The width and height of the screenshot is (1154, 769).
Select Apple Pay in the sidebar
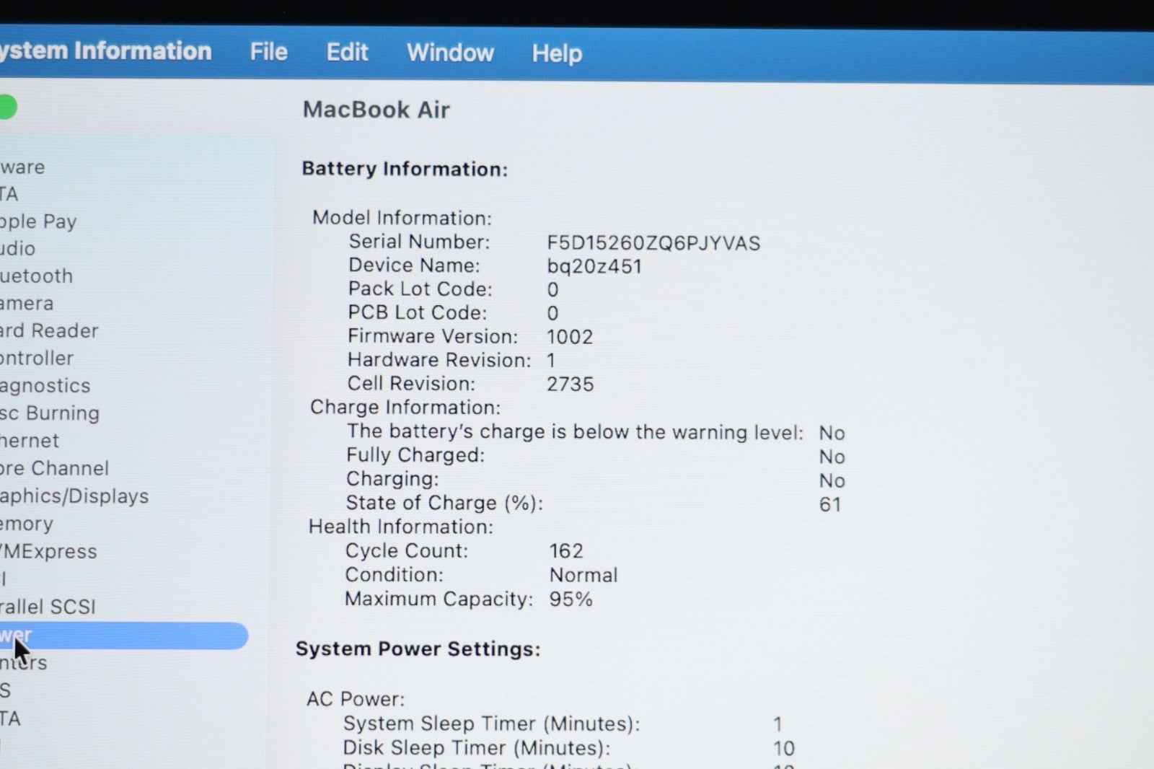[x=38, y=221]
